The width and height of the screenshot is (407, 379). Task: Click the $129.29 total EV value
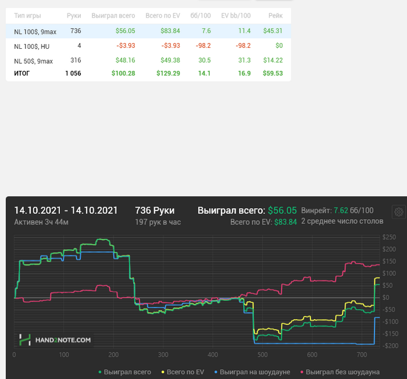[168, 73]
